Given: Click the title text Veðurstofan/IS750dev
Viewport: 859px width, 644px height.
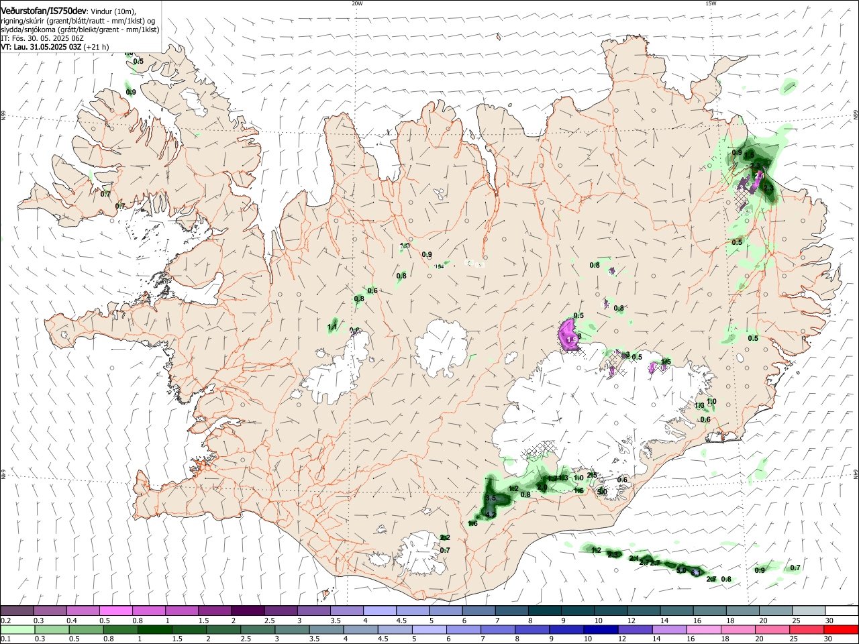Looking at the screenshot, I should [44, 11].
